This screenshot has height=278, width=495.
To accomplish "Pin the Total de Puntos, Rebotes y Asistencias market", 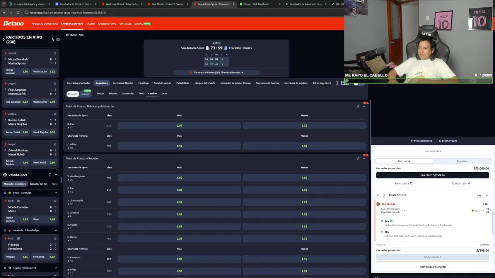I will click(x=358, y=106).
